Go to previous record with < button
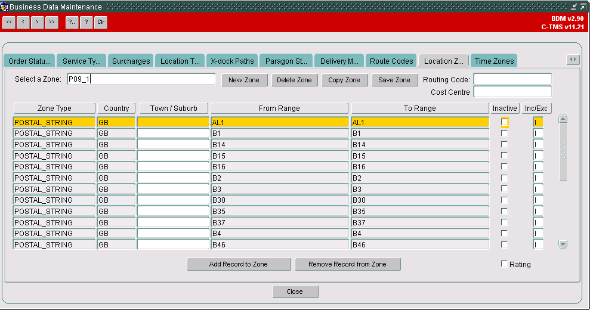The width and height of the screenshot is (590, 310). click(23, 22)
